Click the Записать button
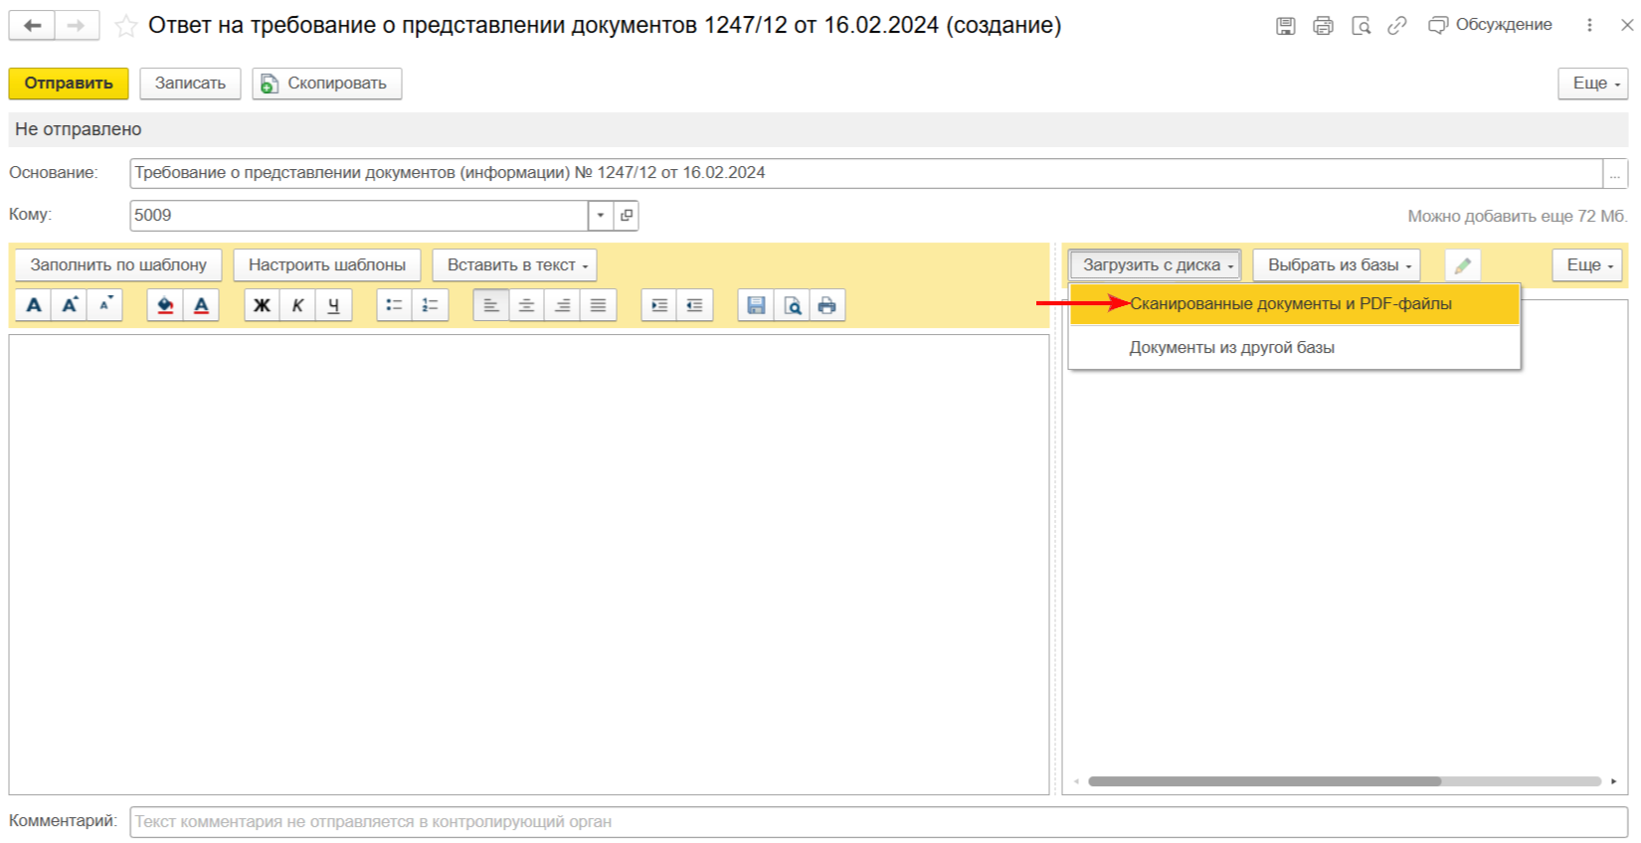 (x=190, y=84)
